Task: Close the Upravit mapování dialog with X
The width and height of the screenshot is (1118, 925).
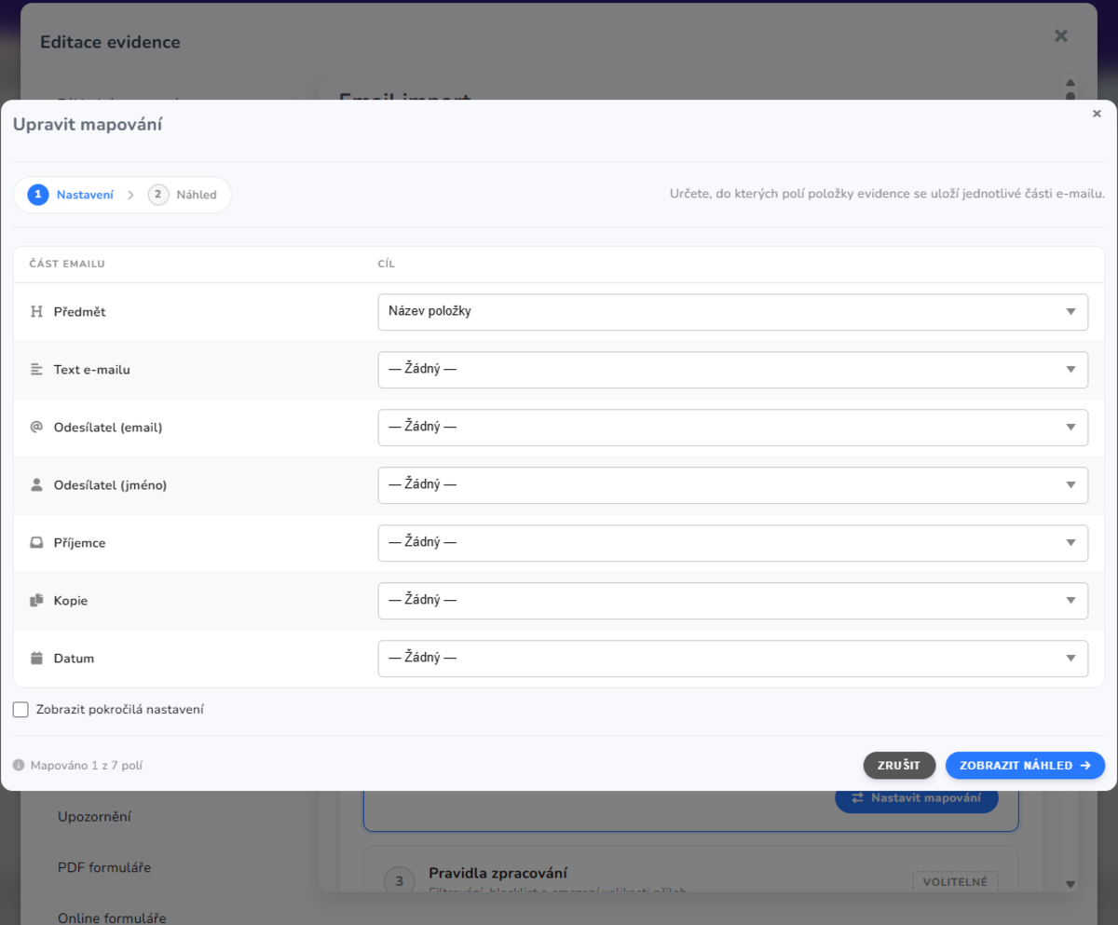Action: [x=1097, y=114]
